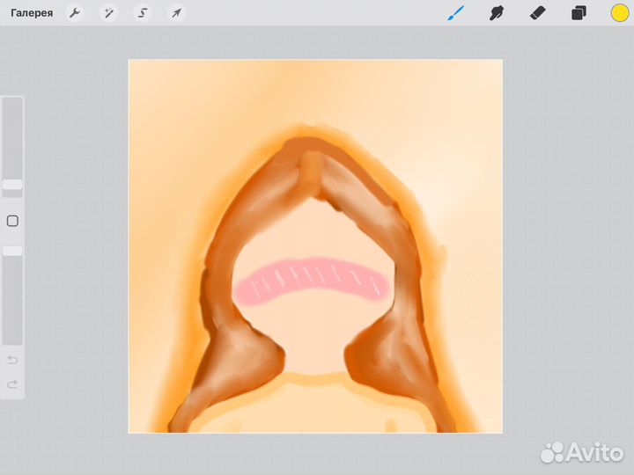This screenshot has height=475, width=634.
Task: Activate the Transform arrow tool
Action: [x=176, y=13]
